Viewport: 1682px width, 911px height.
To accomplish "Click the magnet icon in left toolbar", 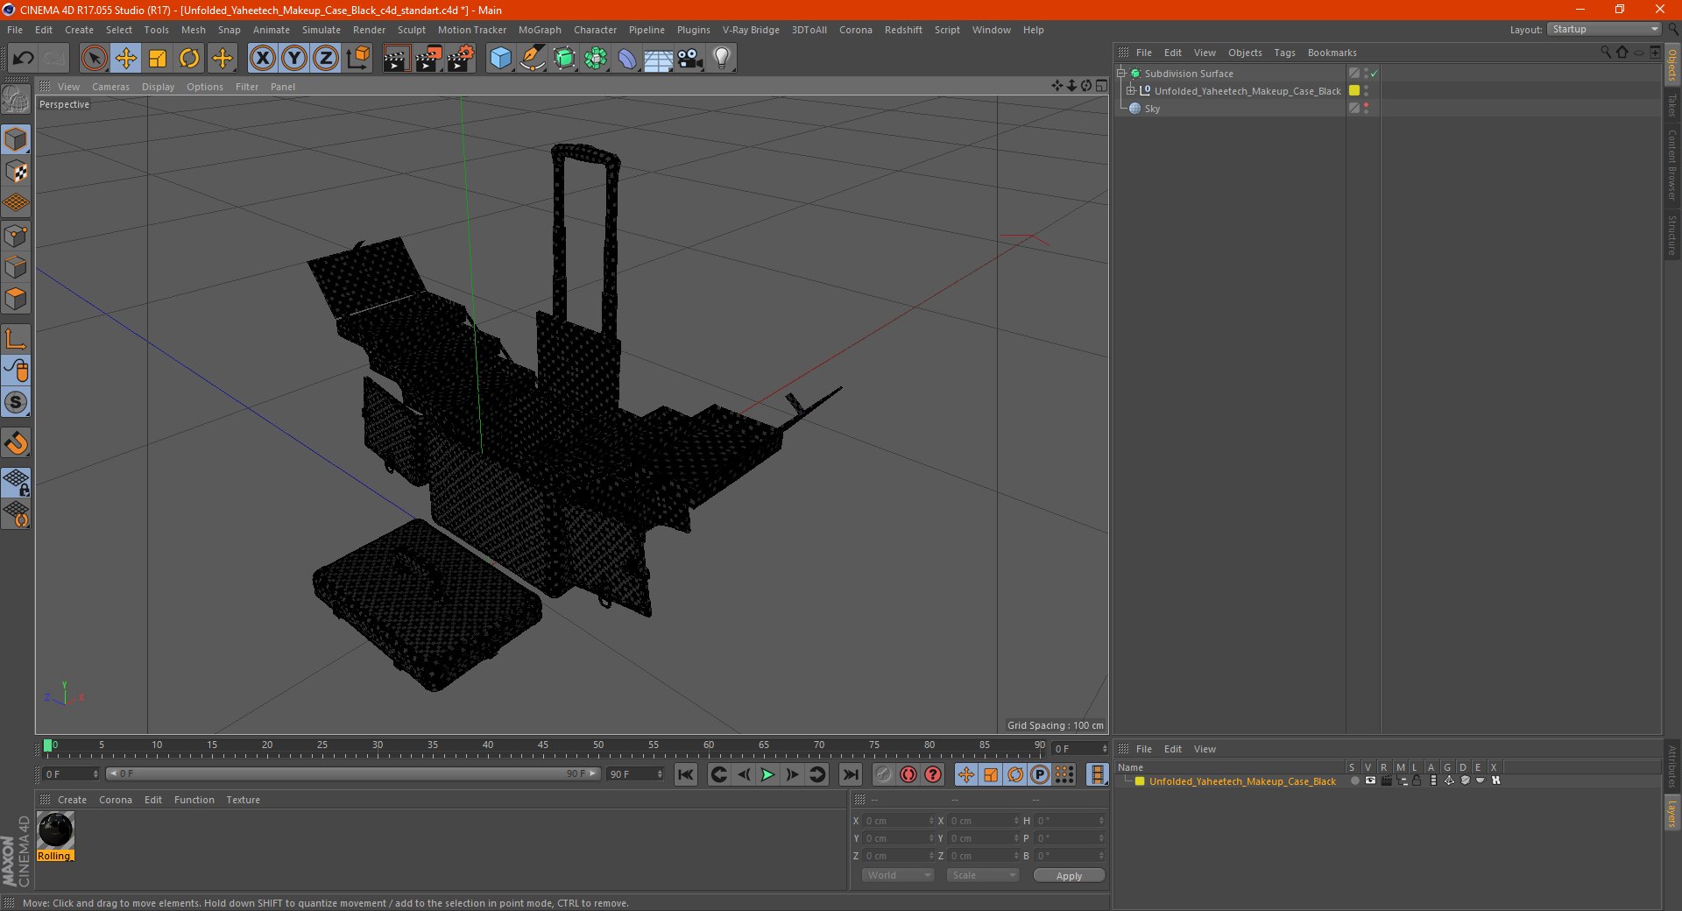I will pyautogui.click(x=16, y=443).
